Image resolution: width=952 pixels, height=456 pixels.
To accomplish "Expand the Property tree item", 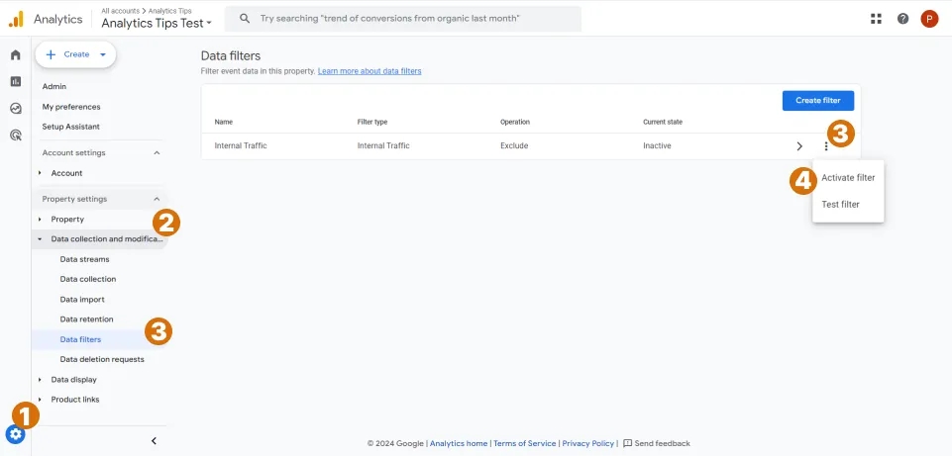I will [40, 220].
